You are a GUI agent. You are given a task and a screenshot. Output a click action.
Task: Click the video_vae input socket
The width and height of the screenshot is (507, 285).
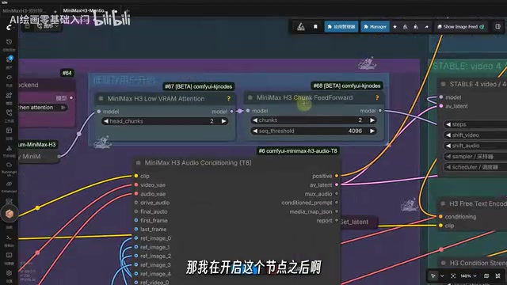click(x=136, y=184)
